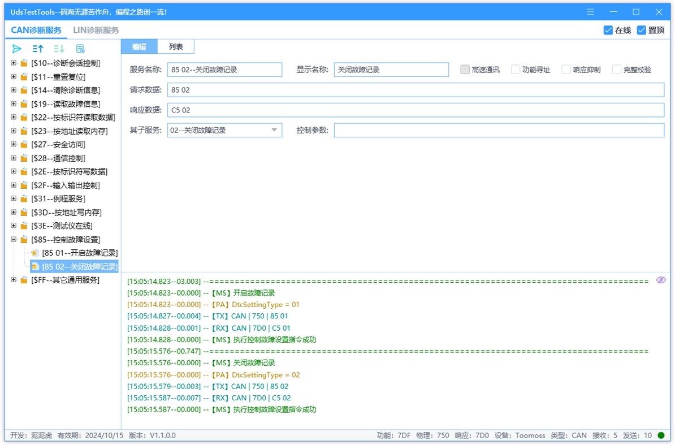The image size is (675, 445).
Task: Enable the 完整校验 checkbox
Action: tap(616, 70)
